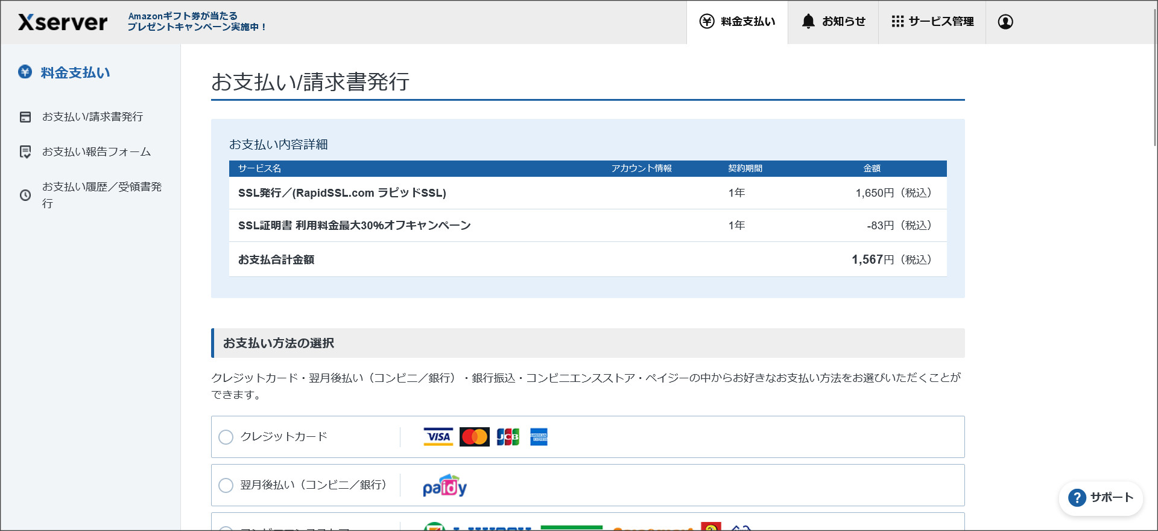The height and width of the screenshot is (531, 1158).
Task: Open お支払い報告フォーム in the sidebar
Action: coord(96,151)
